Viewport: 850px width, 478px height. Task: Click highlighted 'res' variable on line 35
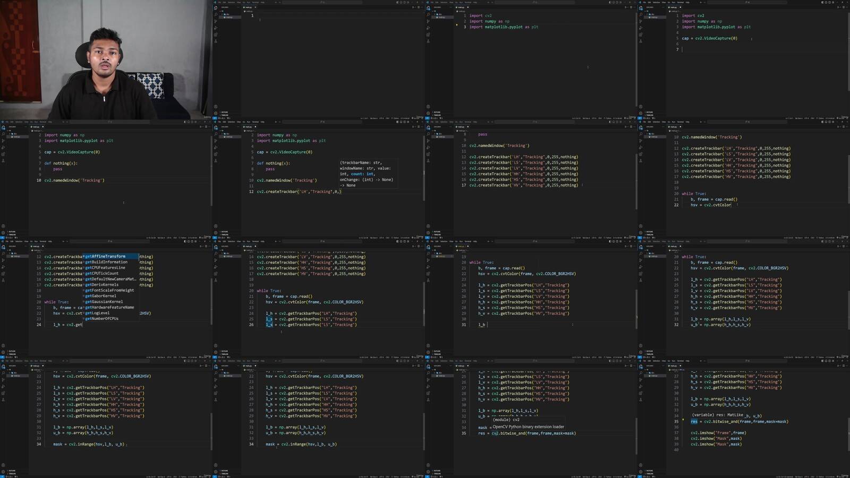pos(694,422)
